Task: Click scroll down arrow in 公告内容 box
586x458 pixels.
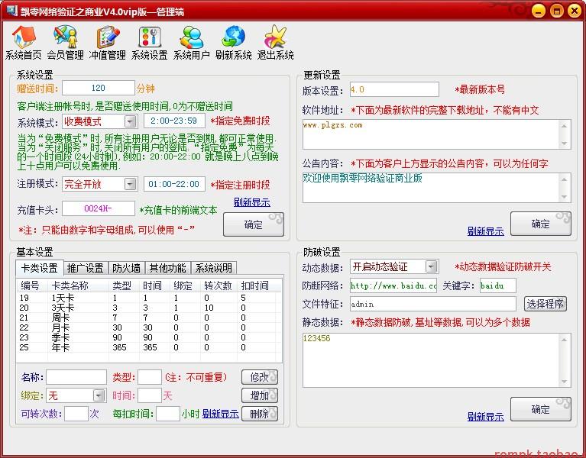Action: tap(565, 196)
